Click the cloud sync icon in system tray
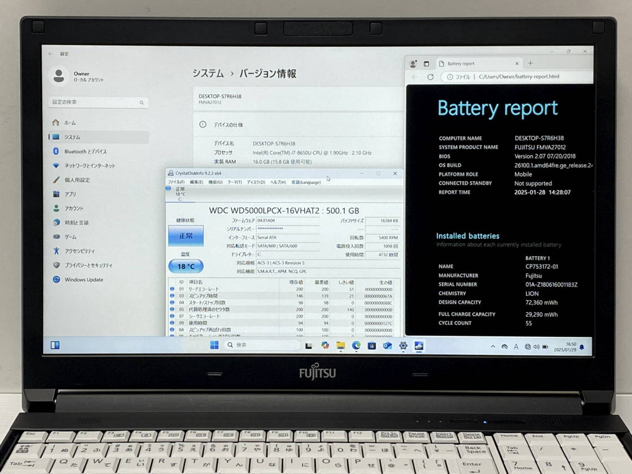The width and height of the screenshot is (632, 474). click(504, 346)
